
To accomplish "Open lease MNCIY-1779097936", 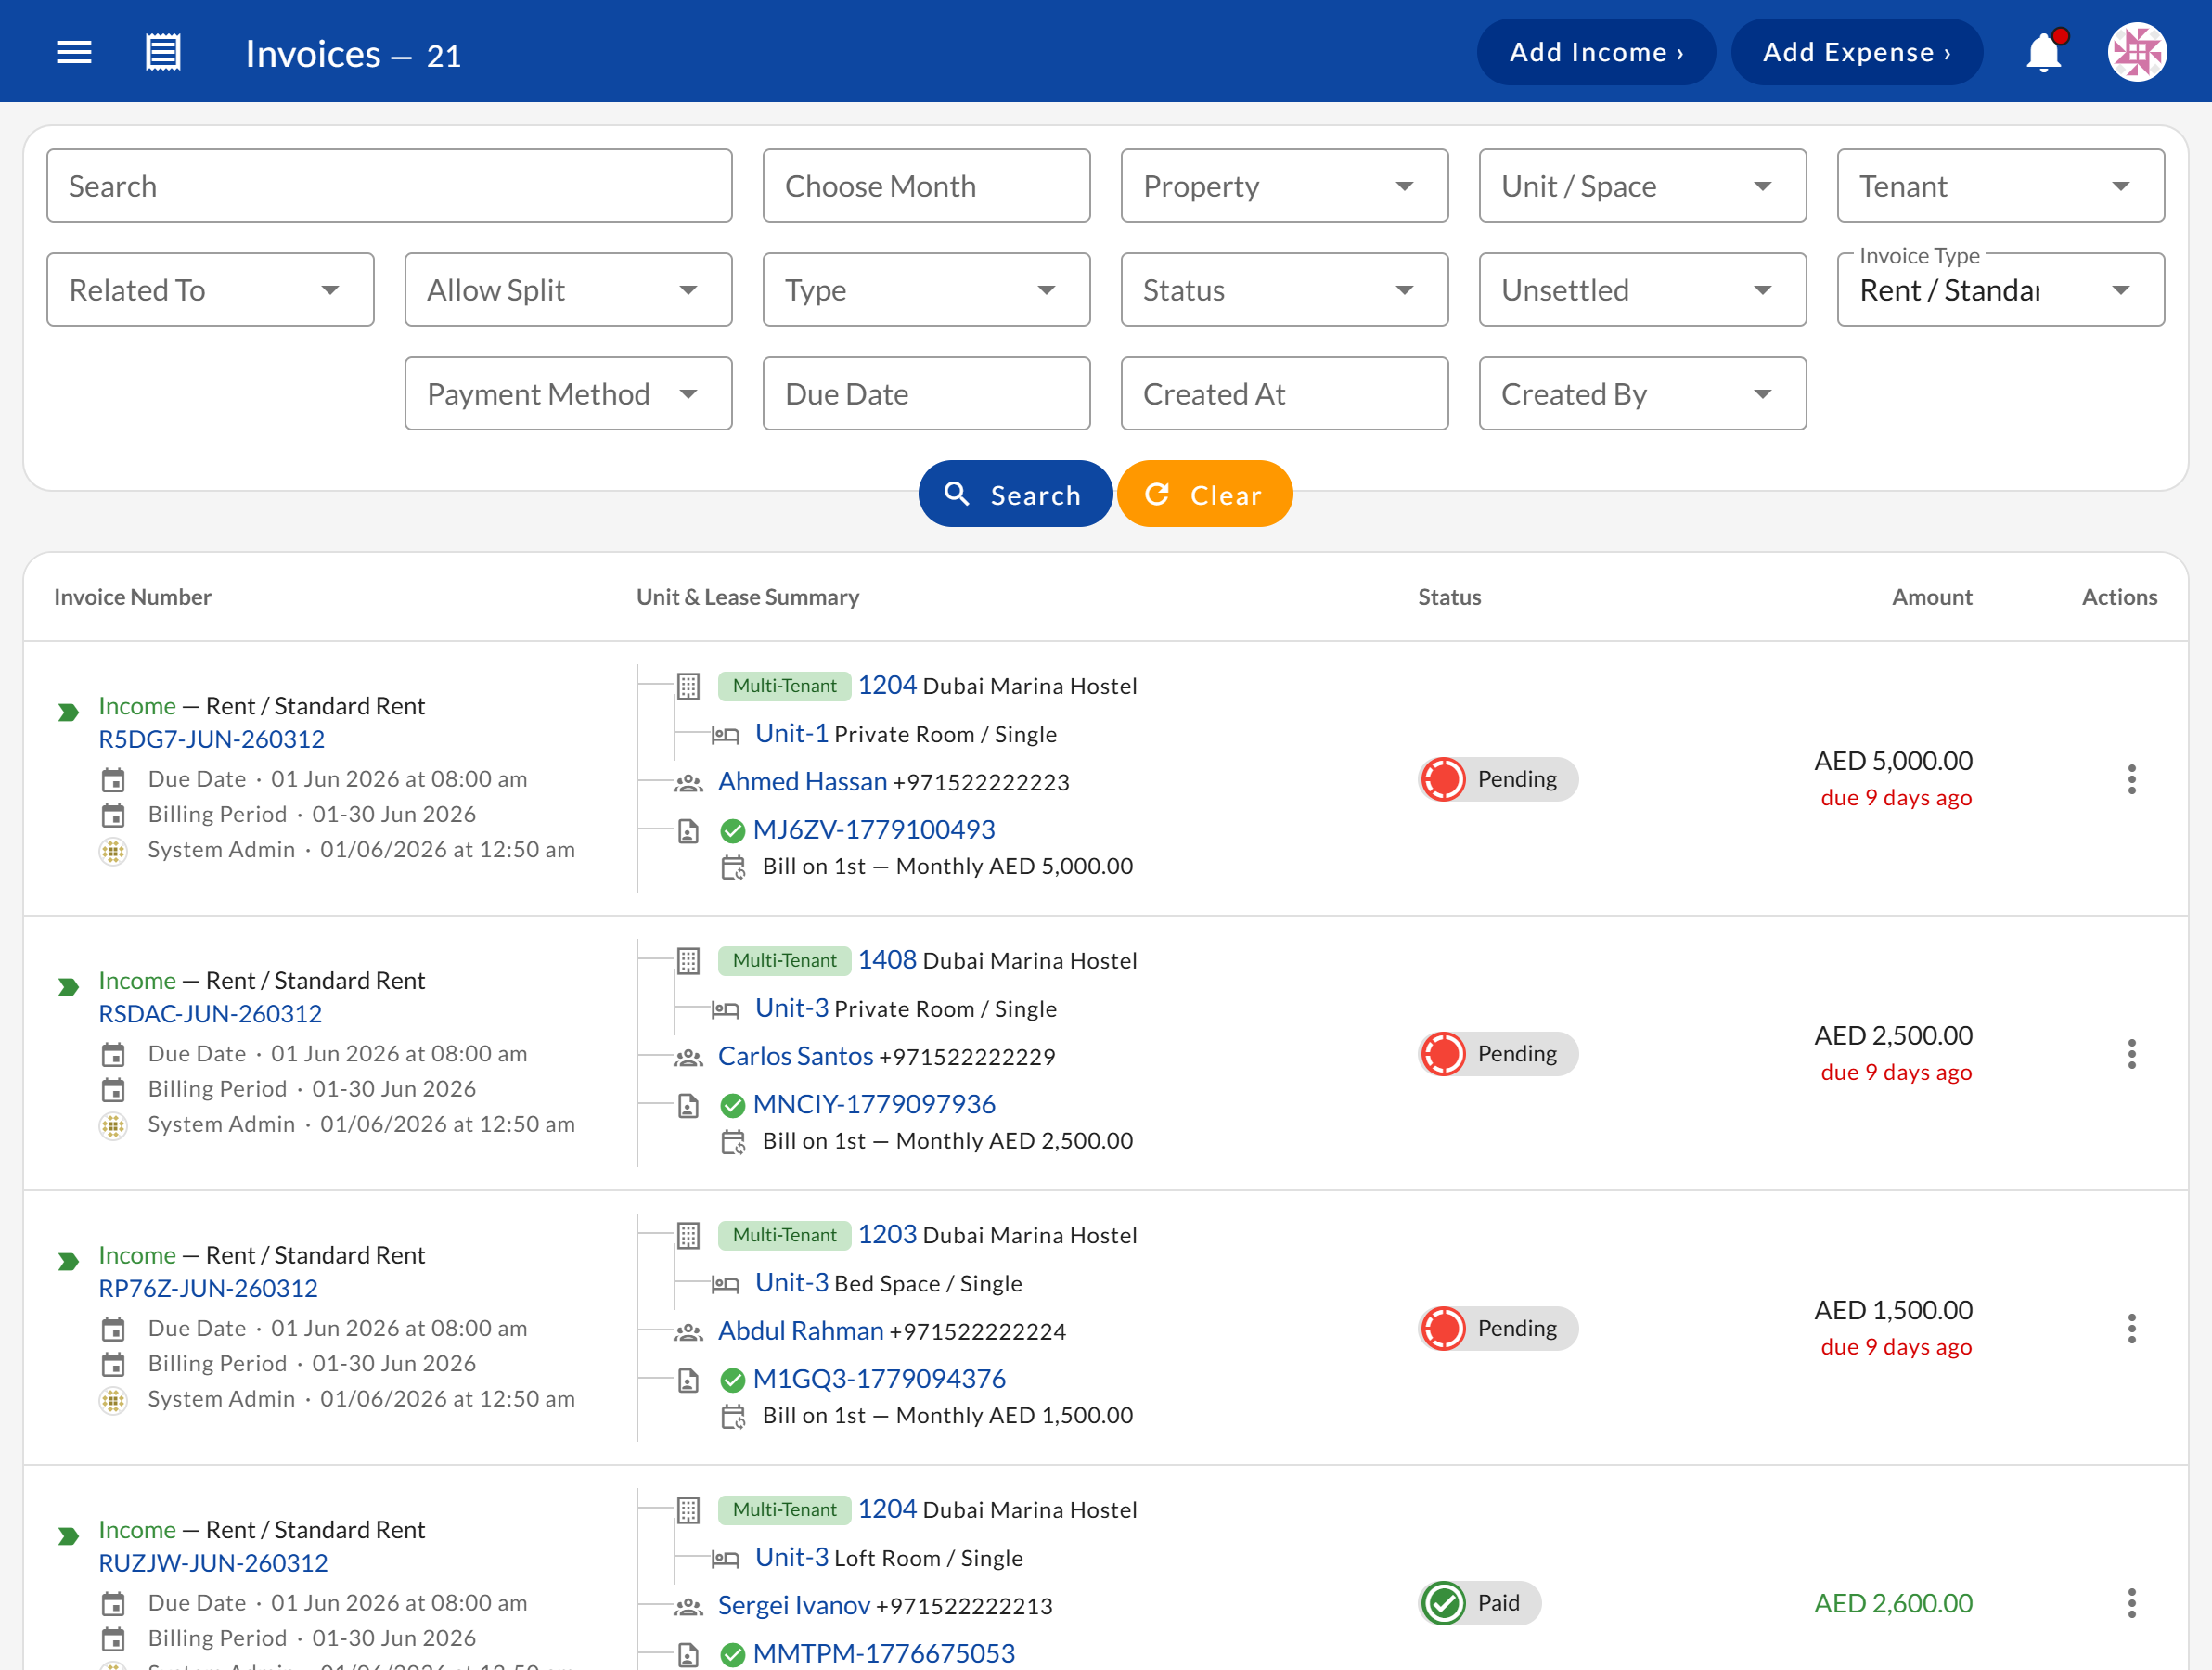I will [x=874, y=1104].
